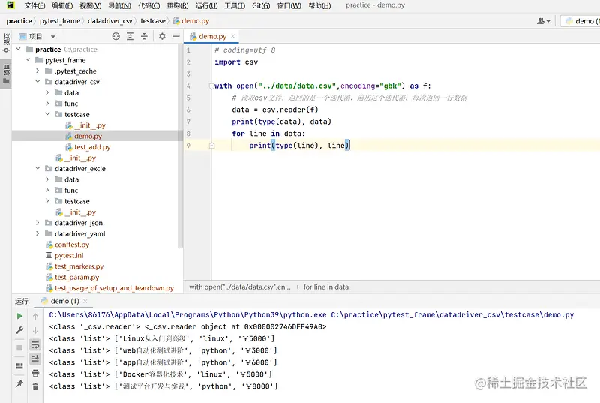Open the 项目 view dropdown arrow

[x=53, y=36]
